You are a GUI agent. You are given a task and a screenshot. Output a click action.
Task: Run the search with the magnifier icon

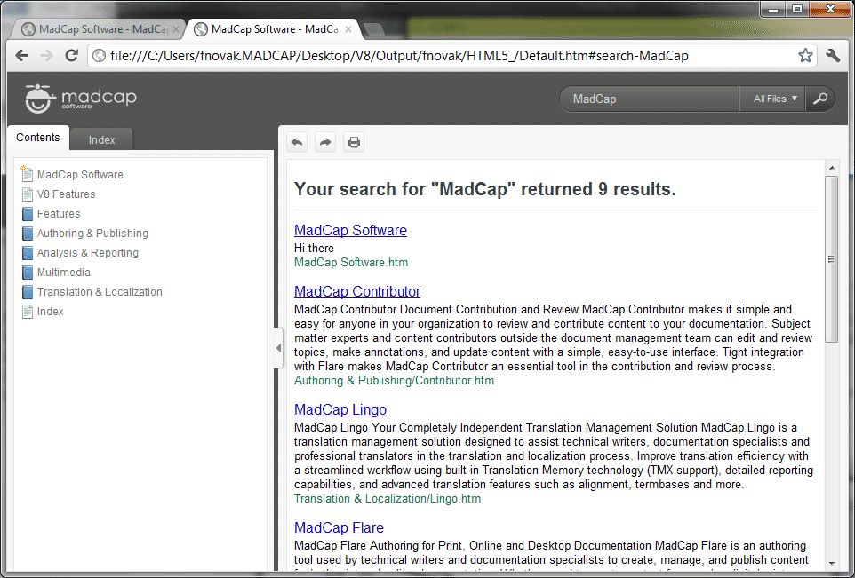(820, 99)
